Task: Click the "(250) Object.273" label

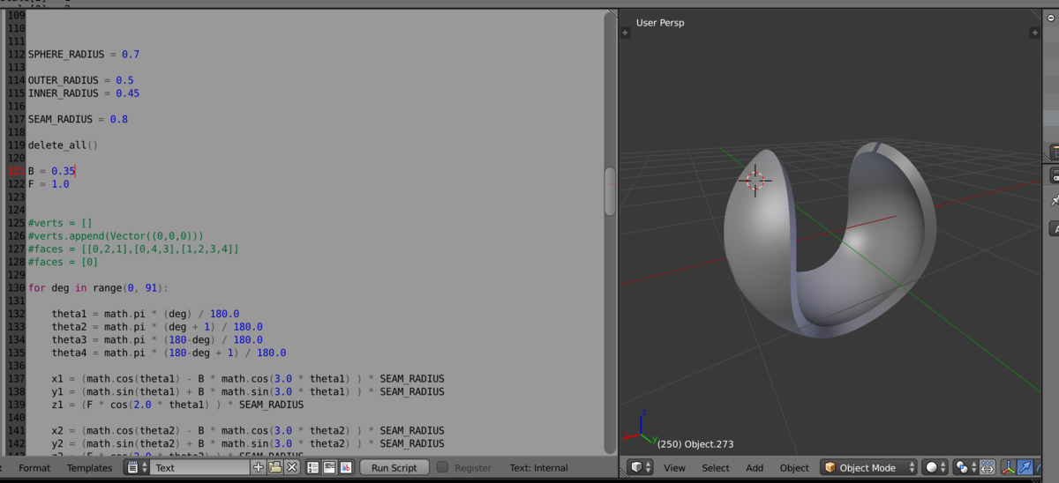Action: pyautogui.click(x=695, y=444)
